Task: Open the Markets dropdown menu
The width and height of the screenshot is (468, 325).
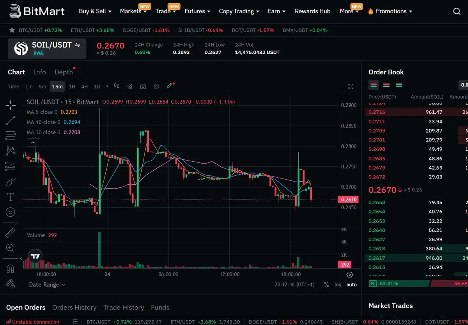Action: pos(133,11)
